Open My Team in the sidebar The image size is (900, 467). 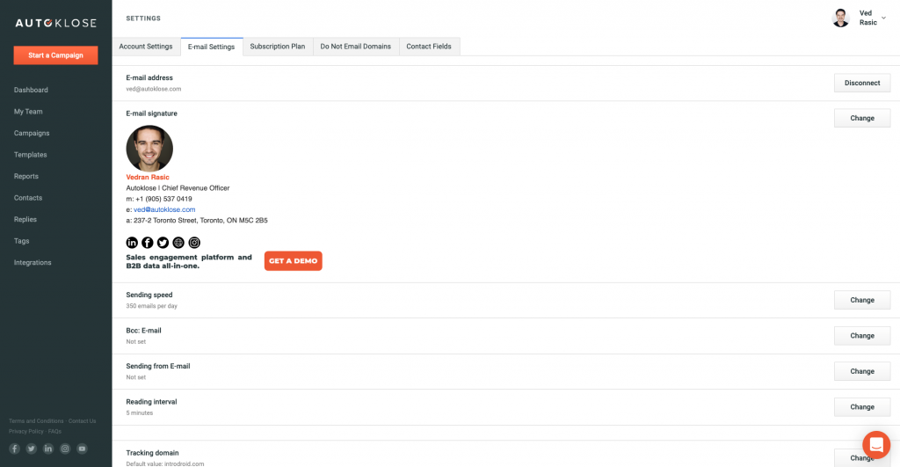28,112
